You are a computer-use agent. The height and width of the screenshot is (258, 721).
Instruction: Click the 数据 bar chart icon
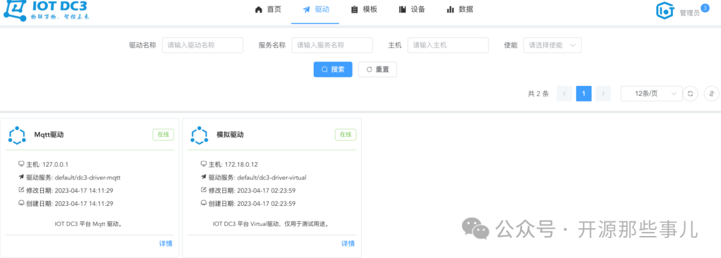pos(450,9)
